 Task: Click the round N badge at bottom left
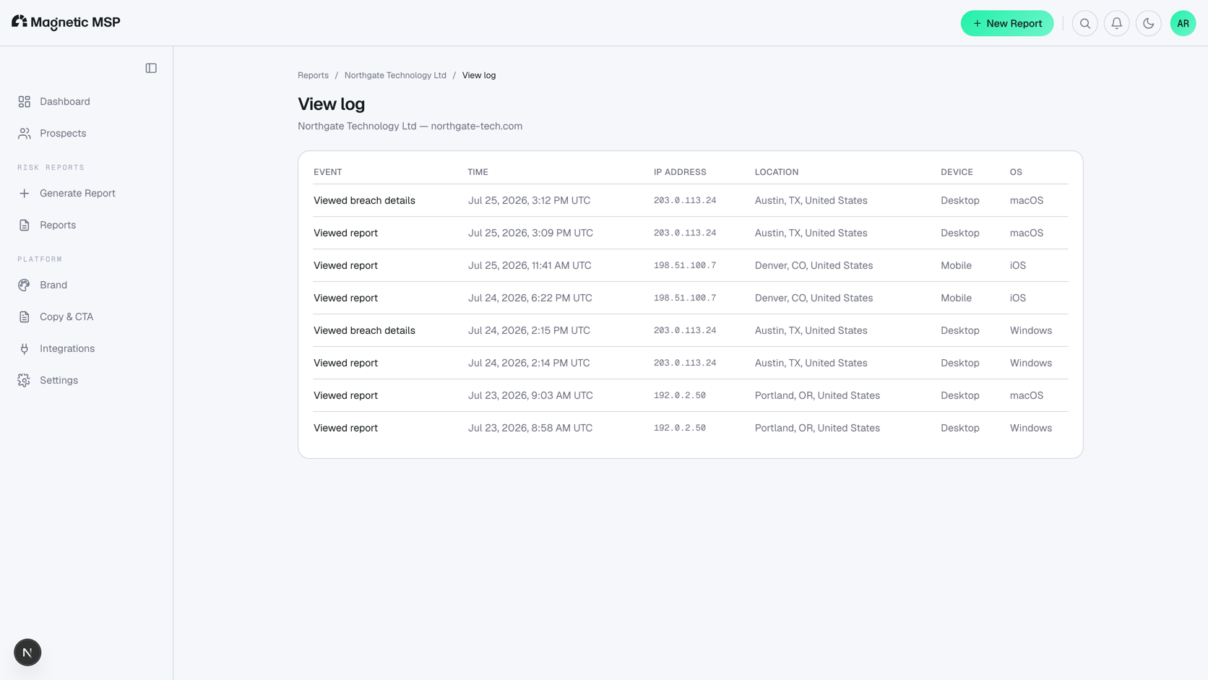[x=27, y=653]
